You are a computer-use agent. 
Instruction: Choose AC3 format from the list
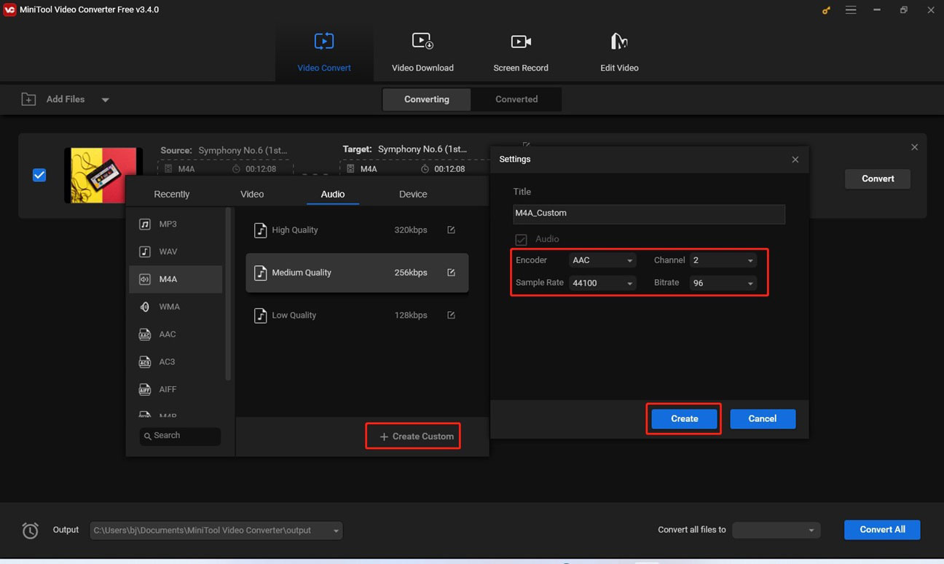pos(176,361)
